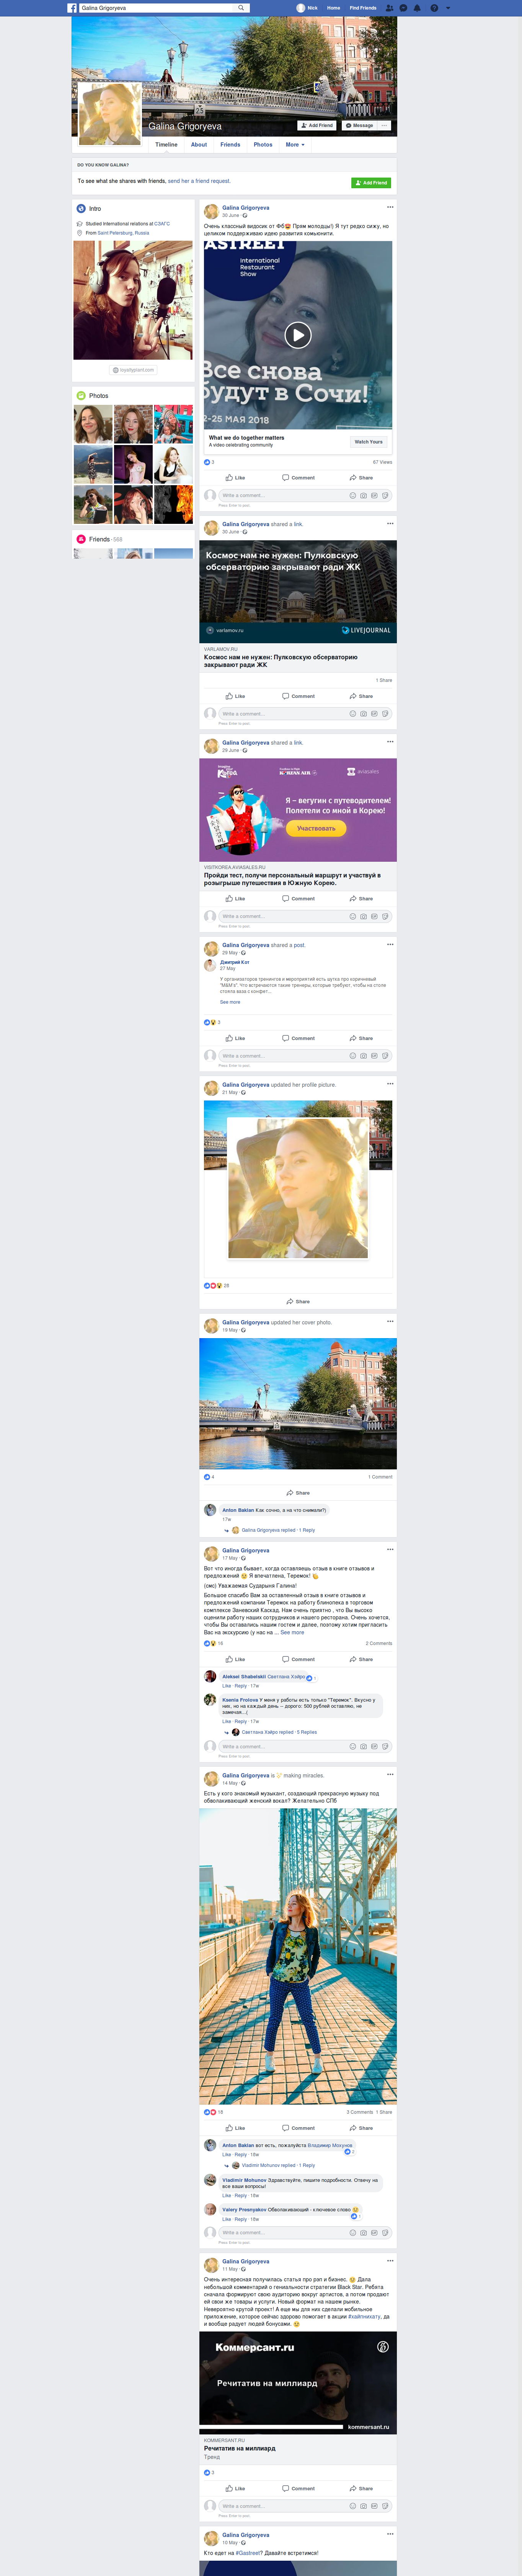
Task: Click the green Add Friend button
Action: point(371,182)
